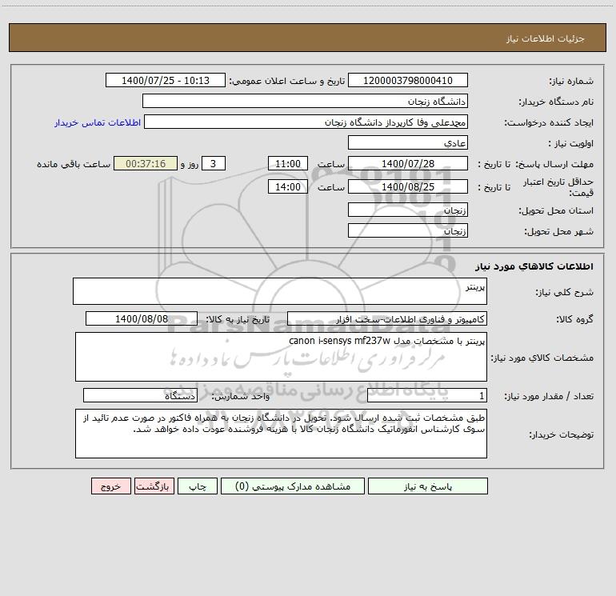Click the label شماره نیاز
Image resolution: width=616 pixels, height=596 pixels.
click(571, 81)
